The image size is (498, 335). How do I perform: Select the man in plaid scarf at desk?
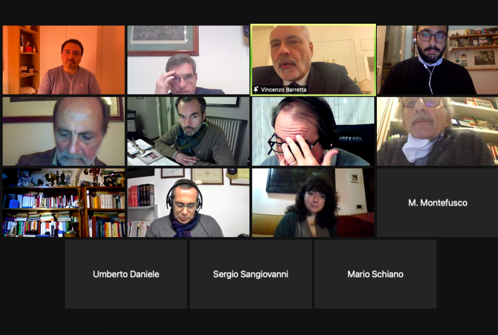coord(188,131)
